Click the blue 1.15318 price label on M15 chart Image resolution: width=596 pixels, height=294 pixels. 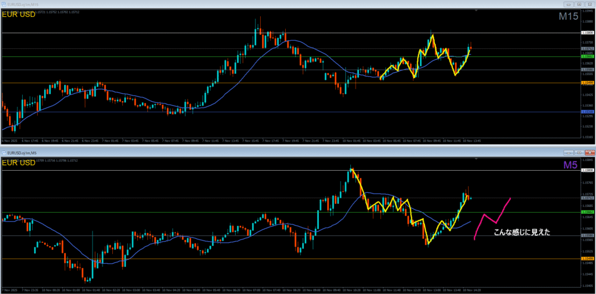pyautogui.click(x=587, y=112)
